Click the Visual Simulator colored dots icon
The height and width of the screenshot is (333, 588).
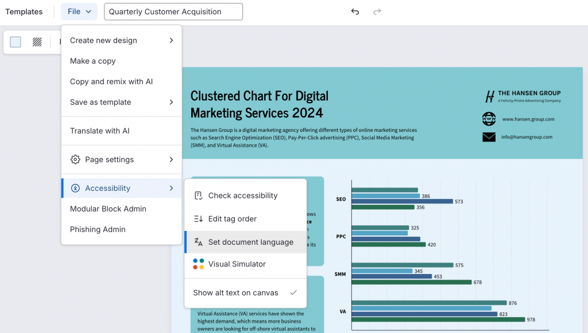(198, 264)
